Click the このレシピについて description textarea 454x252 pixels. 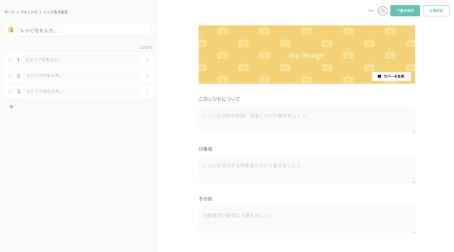coord(307,120)
